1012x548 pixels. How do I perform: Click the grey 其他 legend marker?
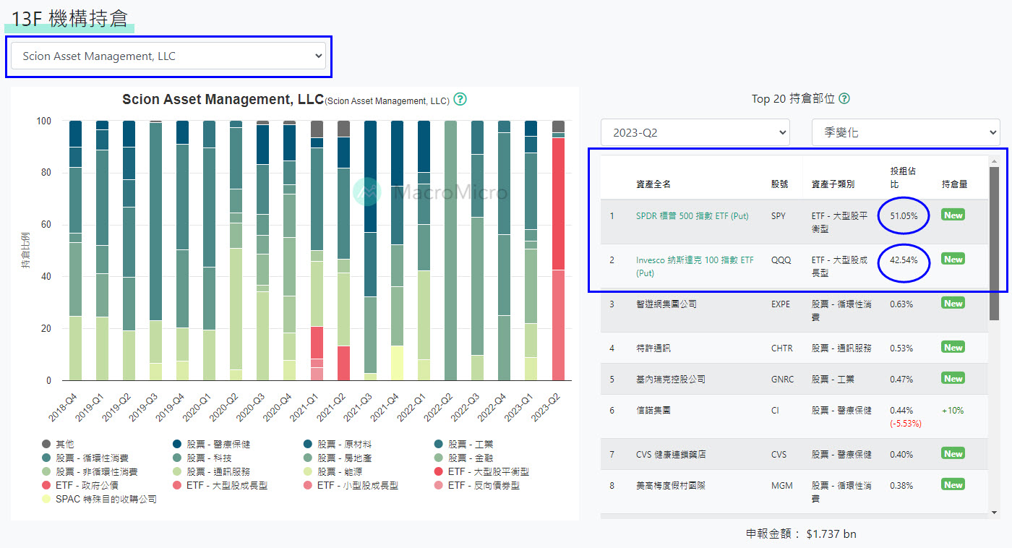click(x=46, y=445)
